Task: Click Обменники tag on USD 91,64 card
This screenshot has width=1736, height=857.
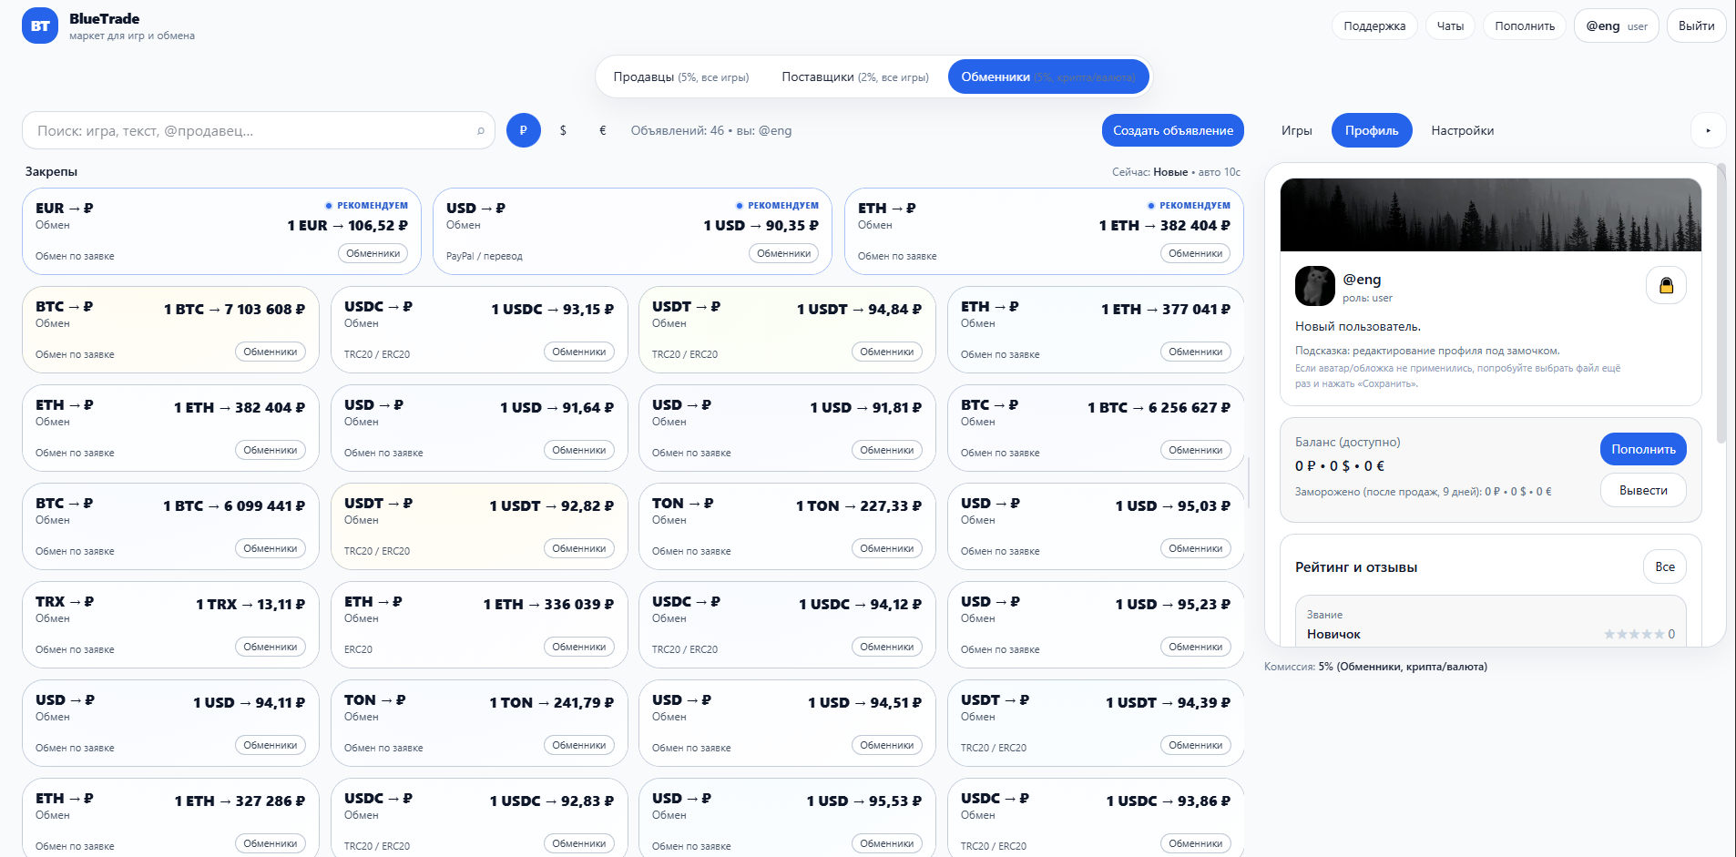Action: 579,450
